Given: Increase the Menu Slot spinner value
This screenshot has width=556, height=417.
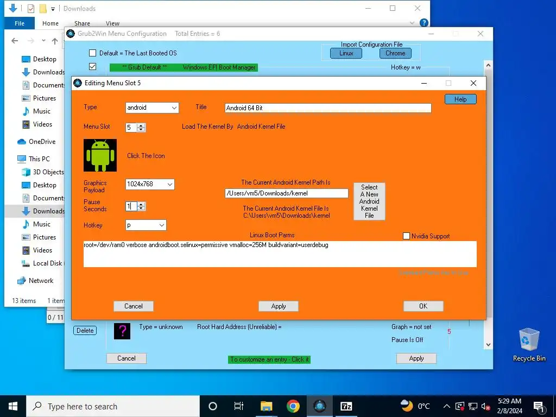Looking at the screenshot, I should pyautogui.click(x=141, y=125).
